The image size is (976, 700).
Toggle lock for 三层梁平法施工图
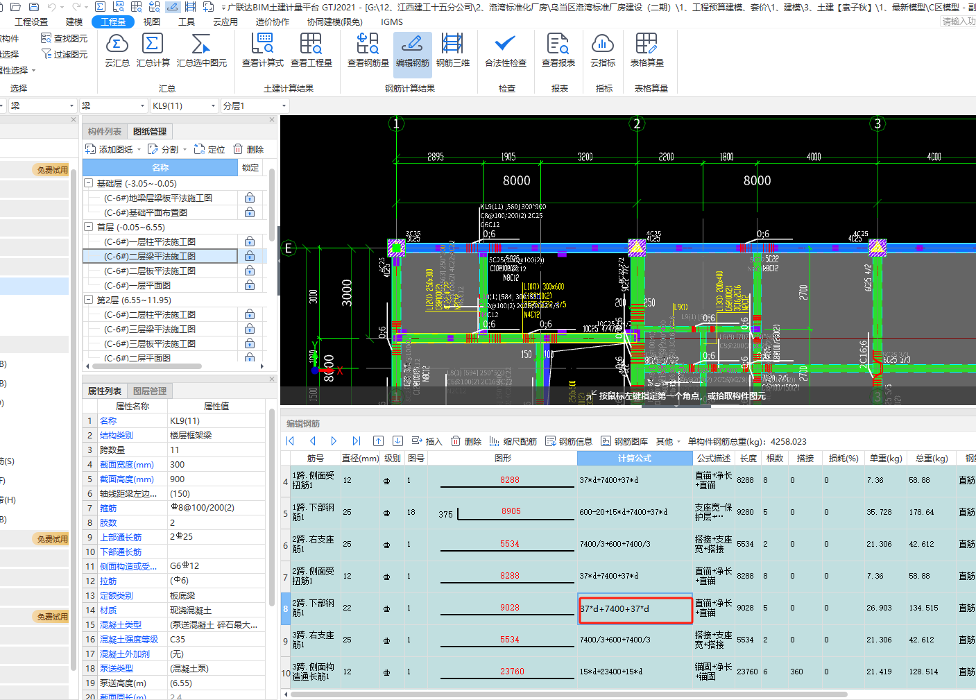(x=250, y=330)
